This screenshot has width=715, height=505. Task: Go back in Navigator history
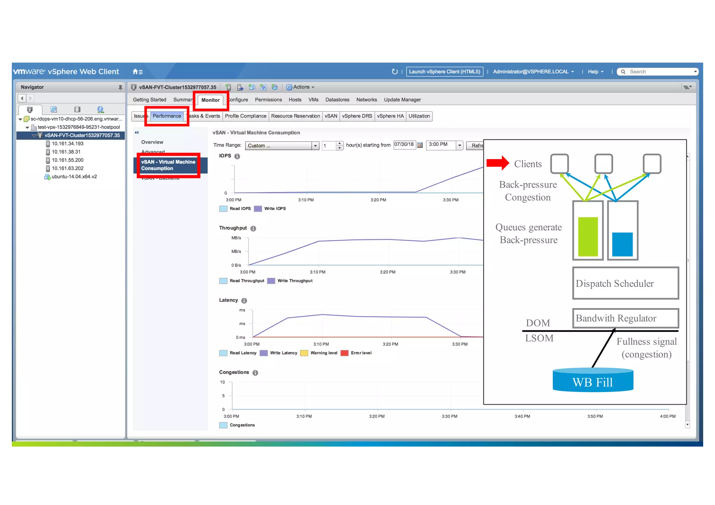(x=22, y=98)
